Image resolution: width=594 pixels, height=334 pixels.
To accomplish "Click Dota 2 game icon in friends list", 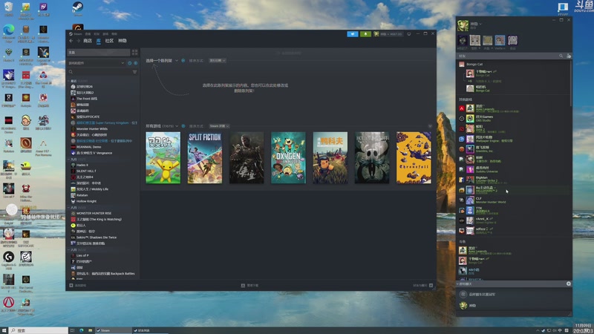I will 461,128.
